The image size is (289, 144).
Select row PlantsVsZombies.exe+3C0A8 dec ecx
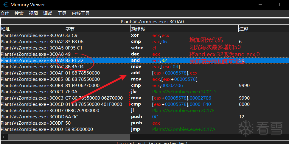coord(144,54)
